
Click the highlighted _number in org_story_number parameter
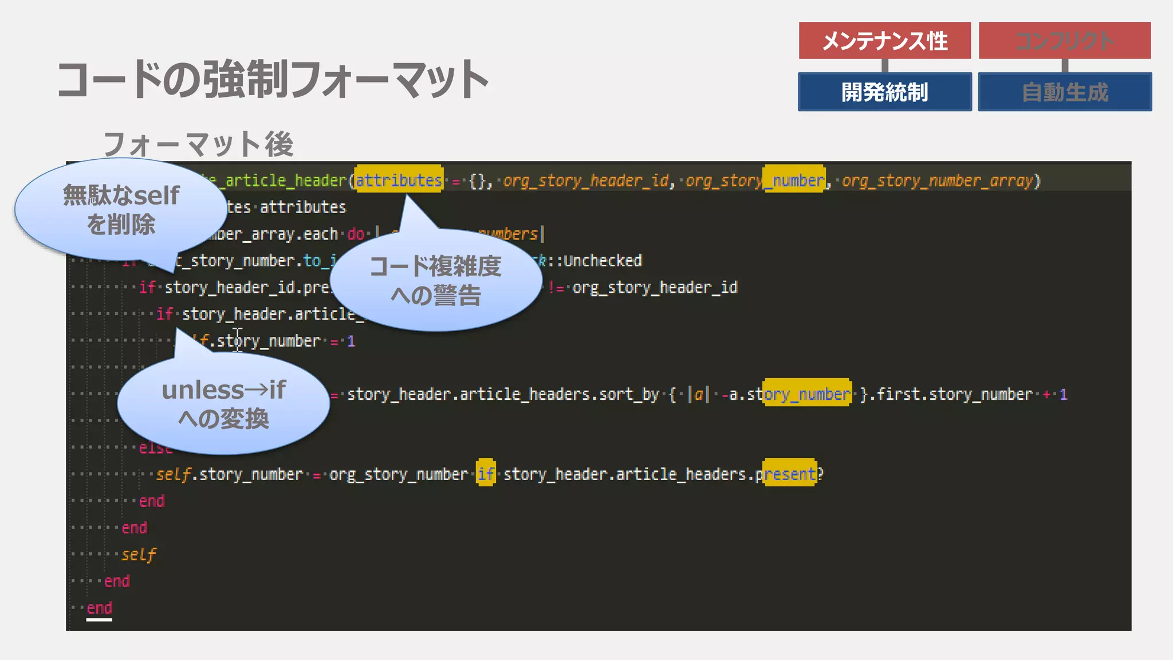(x=794, y=180)
